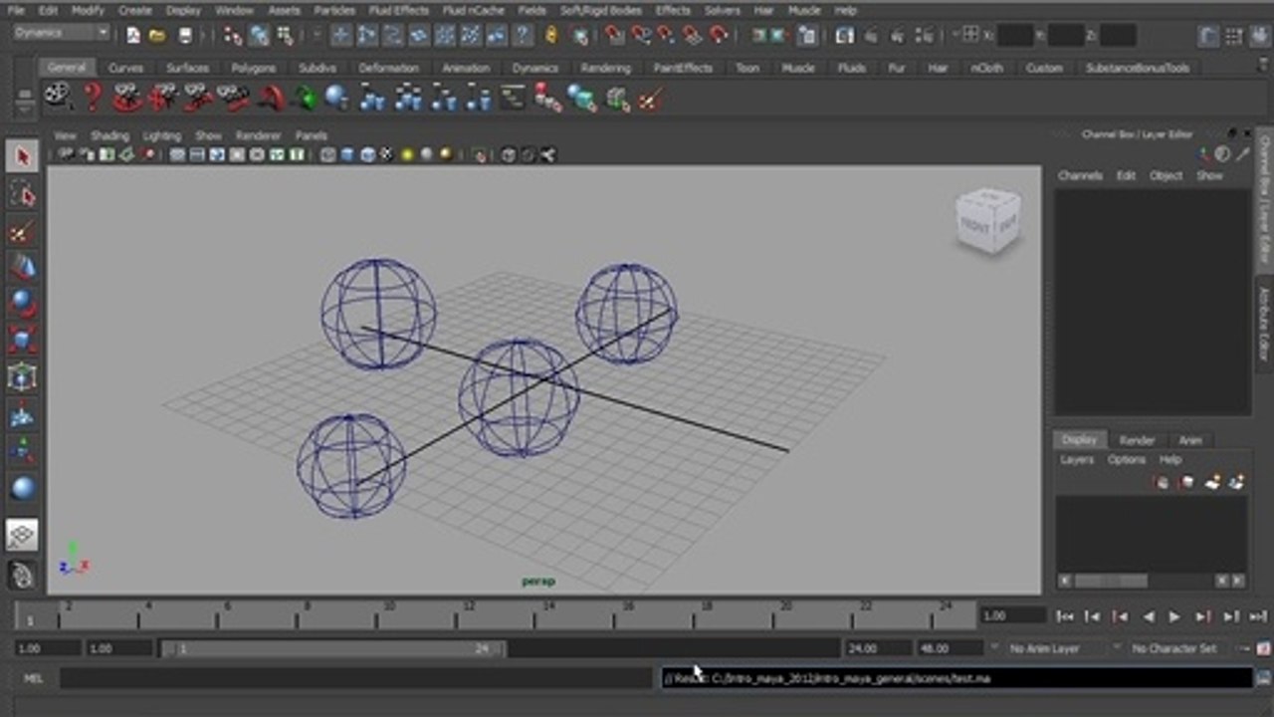Image resolution: width=1274 pixels, height=717 pixels.
Task: Go to start of playback range
Action: click(x=1064, y=616)
